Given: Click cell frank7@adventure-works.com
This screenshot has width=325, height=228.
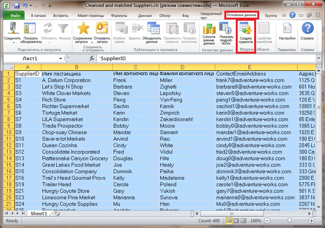Looking at the screenshot, I should (x=256, y=80).
